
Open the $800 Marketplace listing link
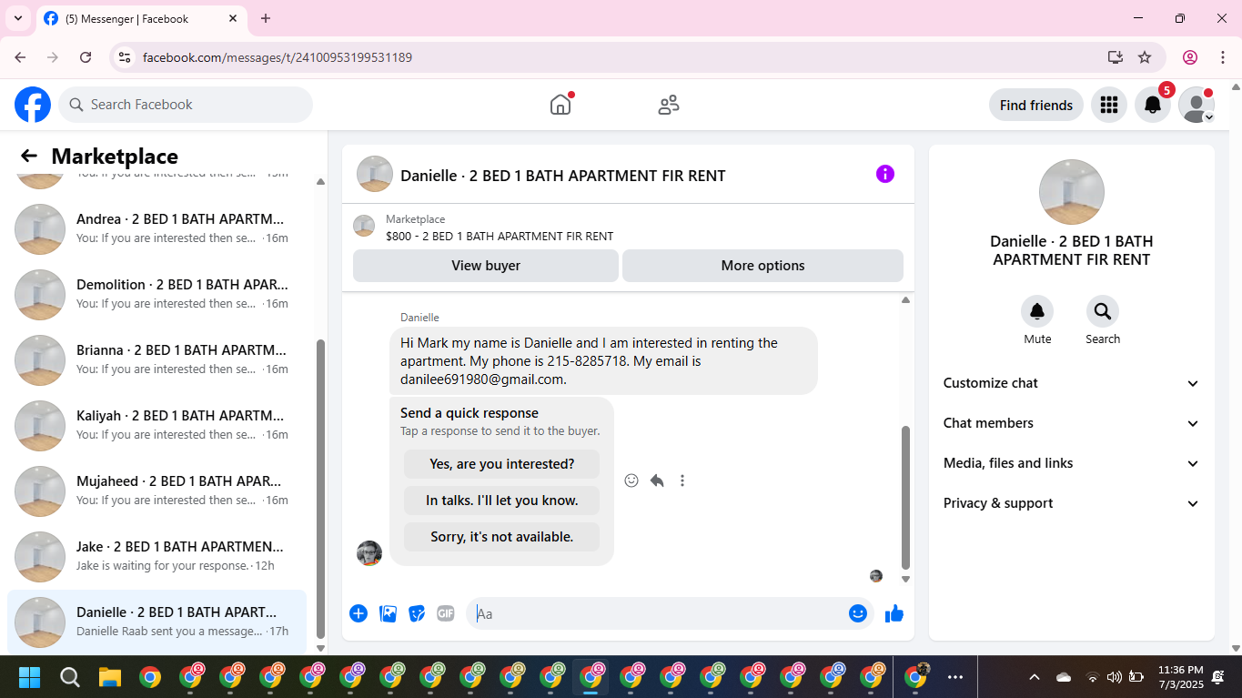pos(500,236)
